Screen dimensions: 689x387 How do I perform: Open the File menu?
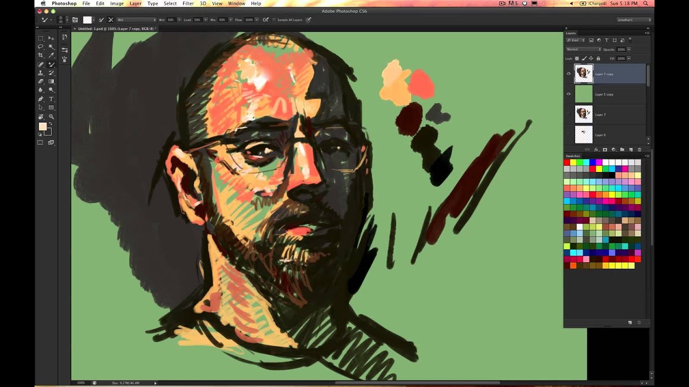[86, 3]
